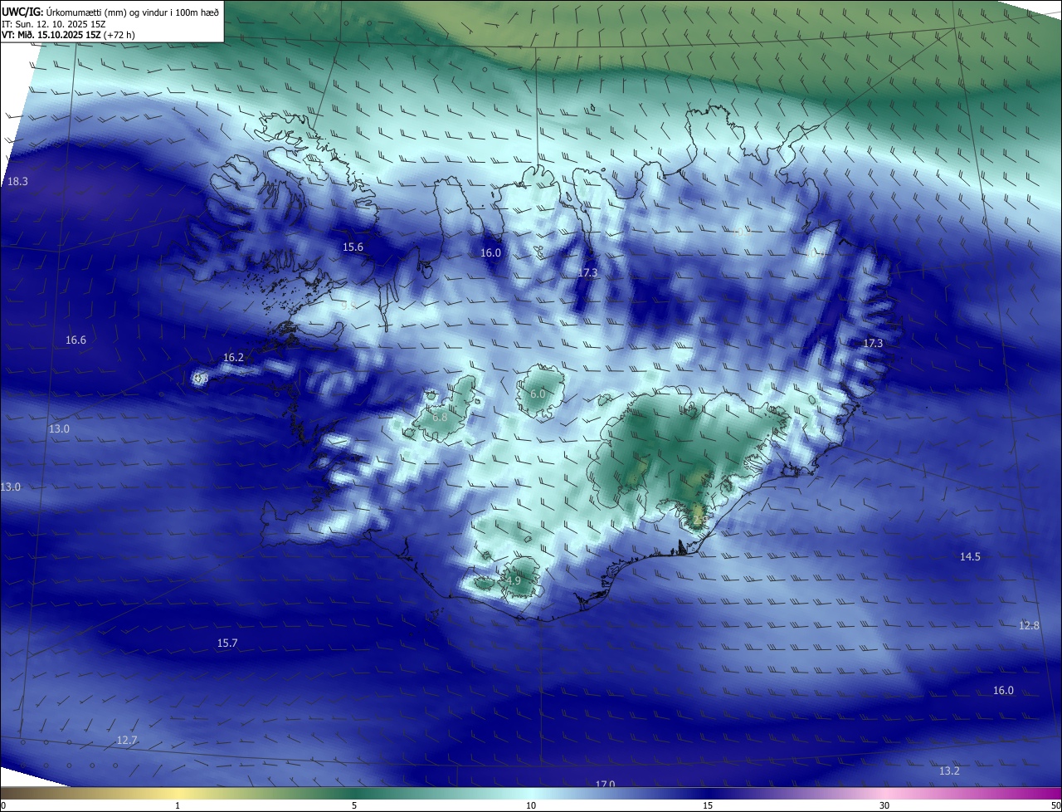Click the color bar tick labeled 1
The height and width of the screenshot is (812, 1062).
(x=178, y=805)
